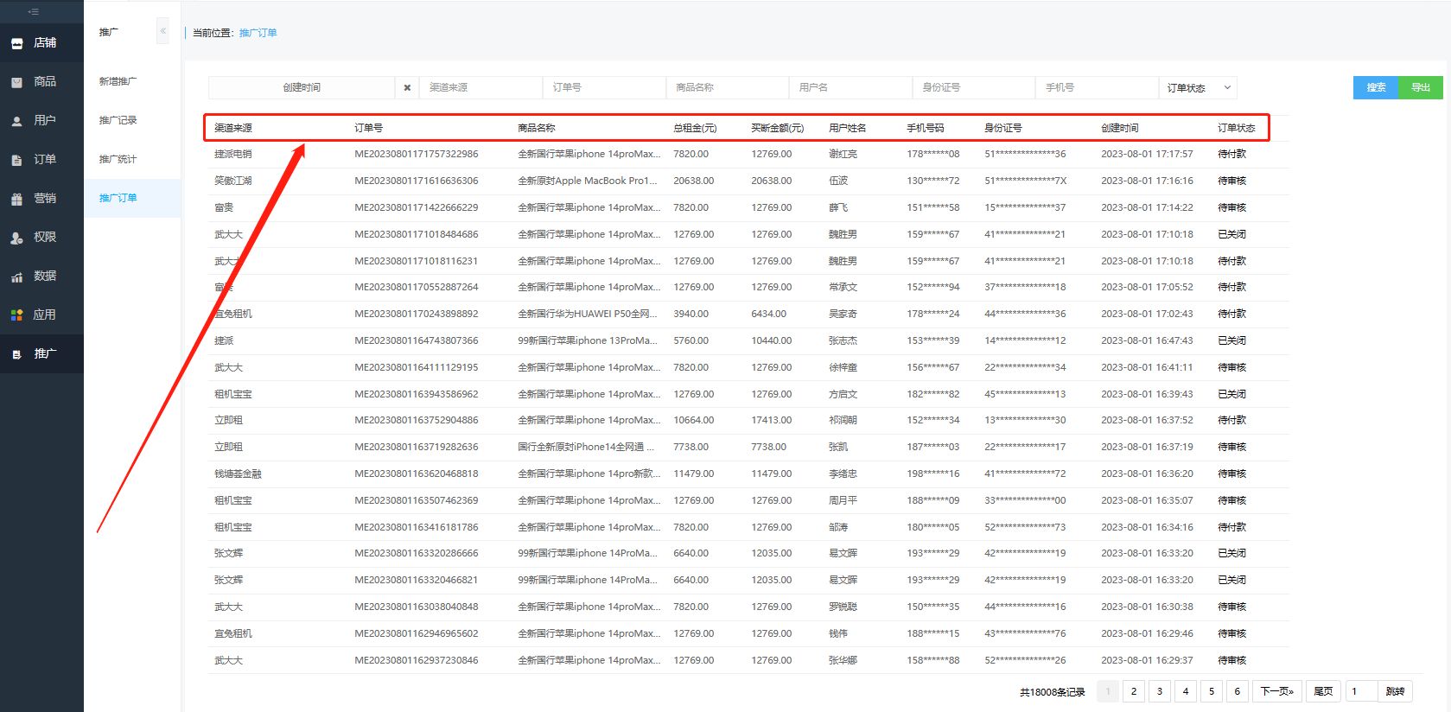Click the 推广订单 breadcrumb link
1451x712 pixels.
258,33
